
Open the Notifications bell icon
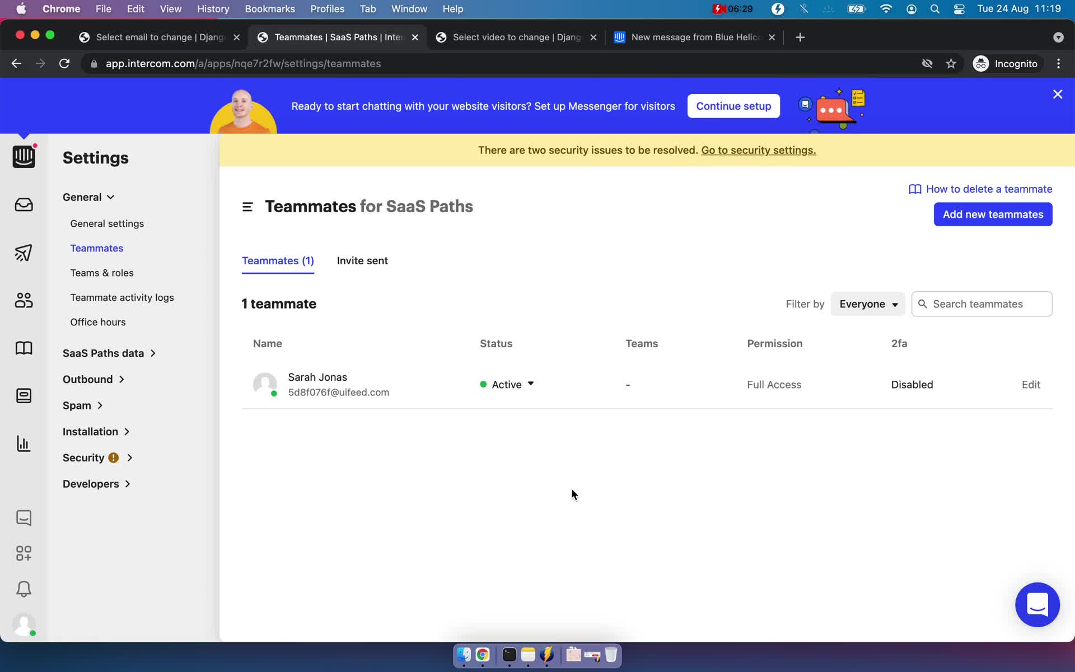23,589
